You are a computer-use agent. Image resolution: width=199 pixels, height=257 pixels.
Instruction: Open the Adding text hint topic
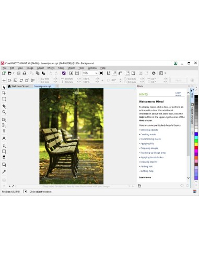coord(146,167)
